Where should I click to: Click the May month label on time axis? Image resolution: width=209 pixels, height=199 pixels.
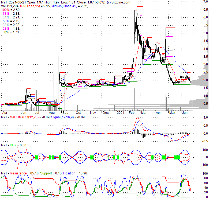(x=172, y=113)
